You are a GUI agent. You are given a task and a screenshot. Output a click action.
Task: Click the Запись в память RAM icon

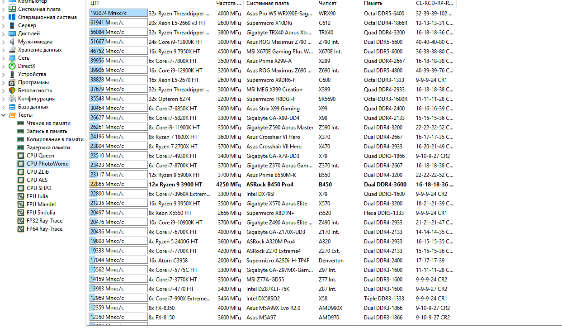point(21,131)
